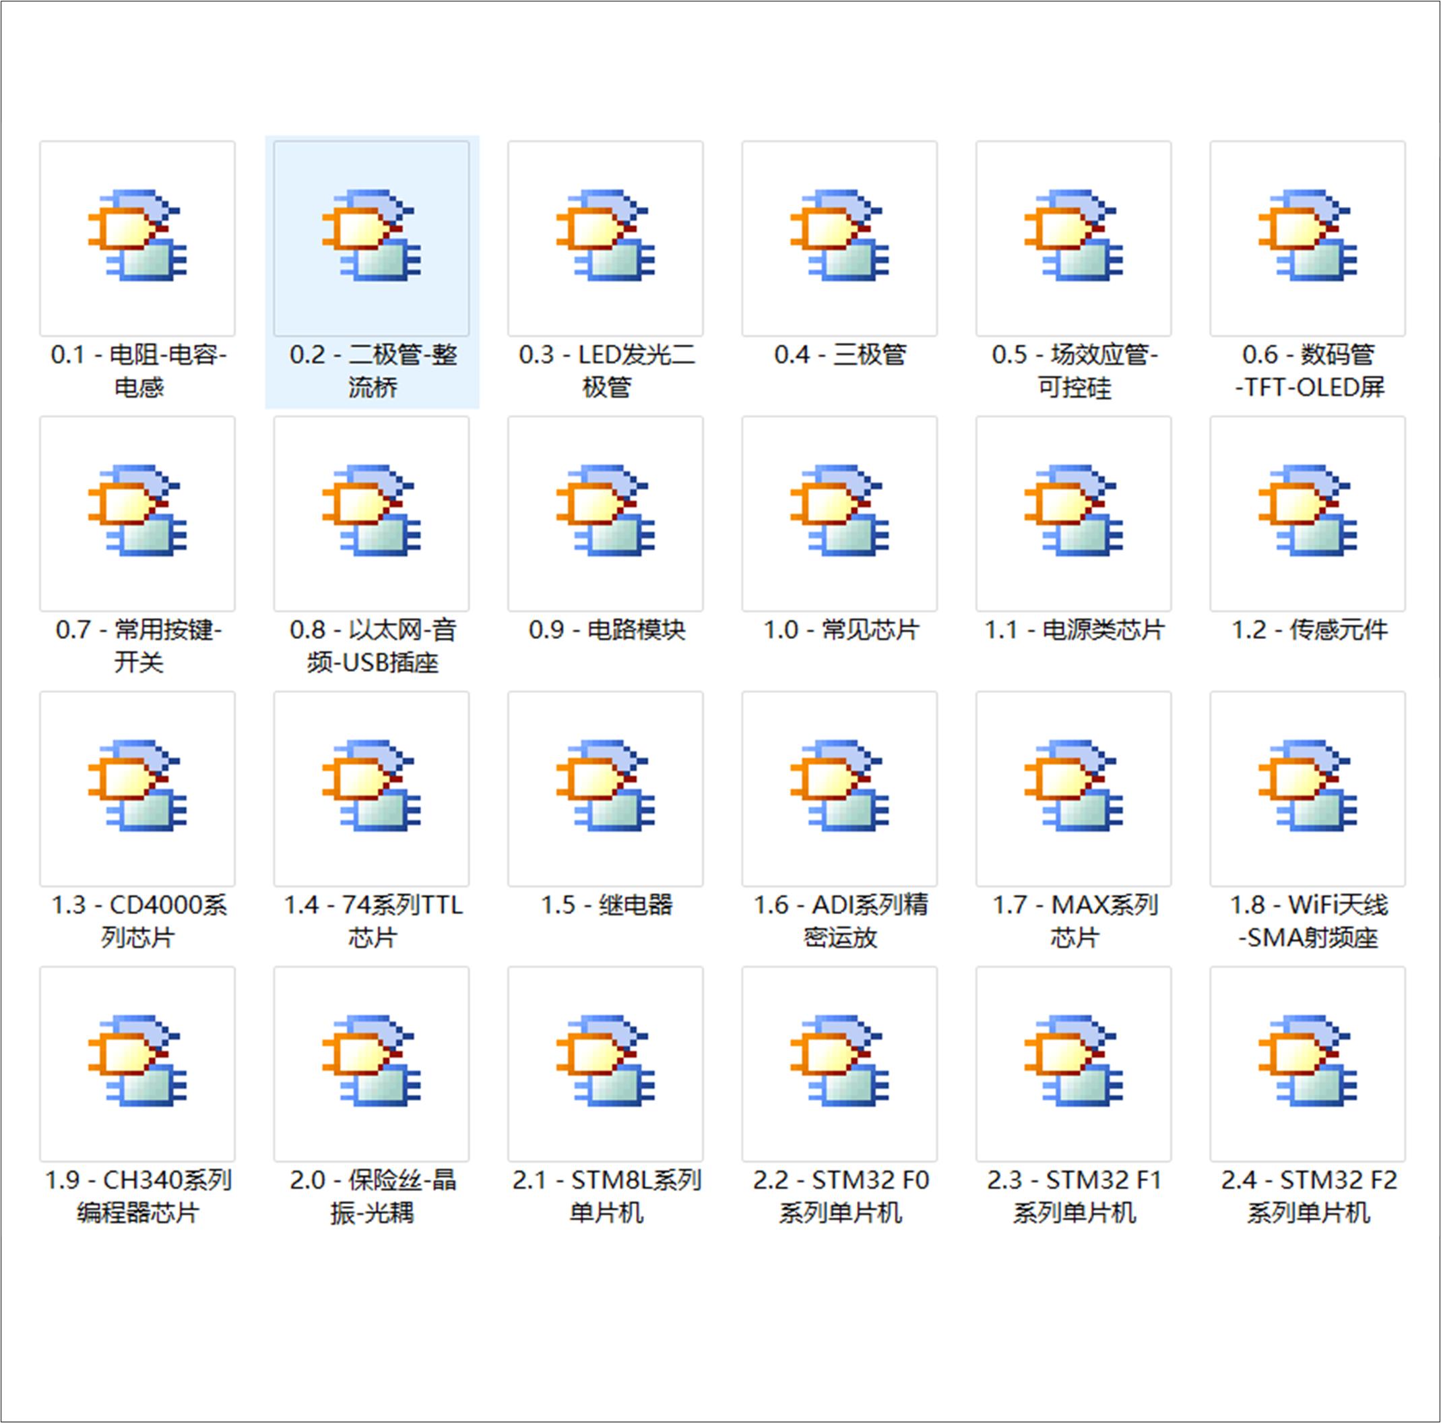Click the file name '1.2 - 传感元件'
Screen dimensions: 1441x1423
click(1309, 630)
